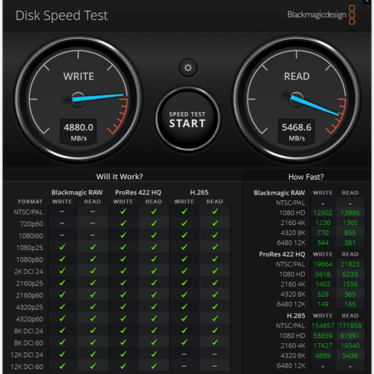Click the 8K DCI 60 format row label
The image size is (374, 374).
29,343
